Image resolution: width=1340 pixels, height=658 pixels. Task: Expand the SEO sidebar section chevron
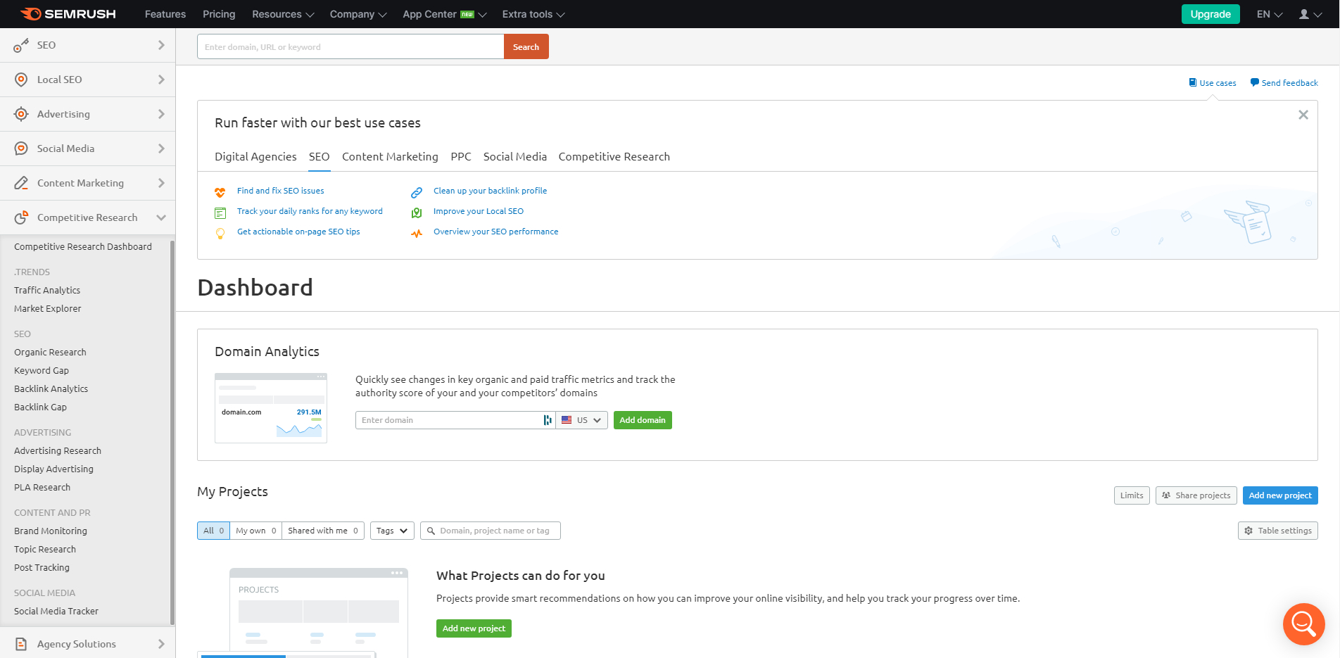pos(161,45)
